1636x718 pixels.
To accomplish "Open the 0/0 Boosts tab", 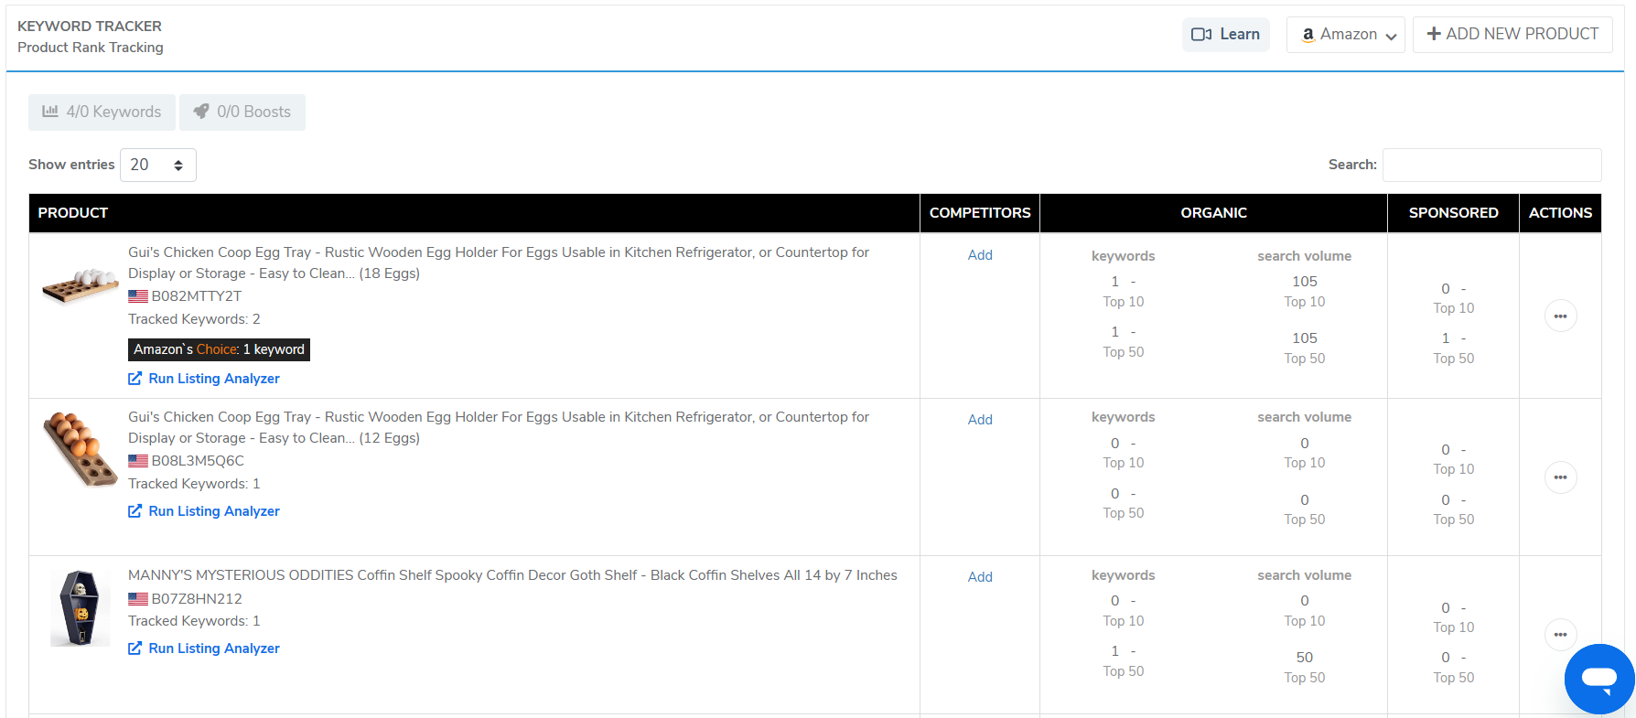I will coord(242,112).
